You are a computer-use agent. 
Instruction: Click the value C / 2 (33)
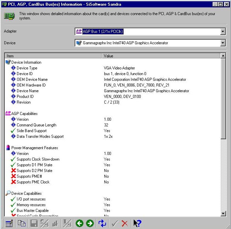click(x=112, y=102)
